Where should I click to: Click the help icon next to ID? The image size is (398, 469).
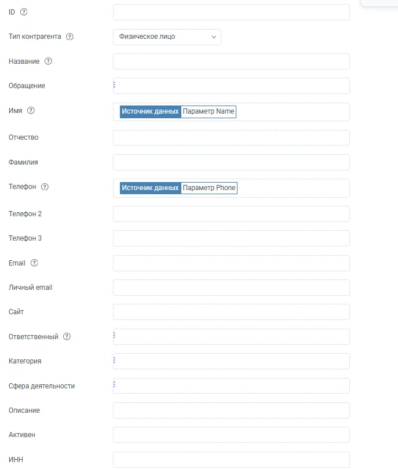click(24, 12)
